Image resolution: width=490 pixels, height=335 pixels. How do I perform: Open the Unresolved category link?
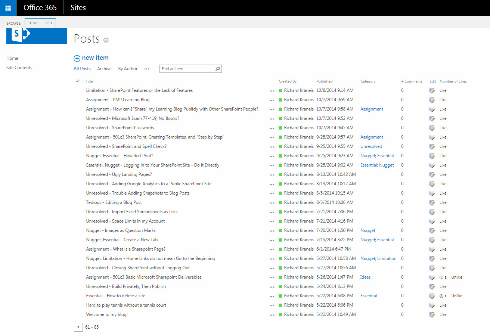pos(371,146)
